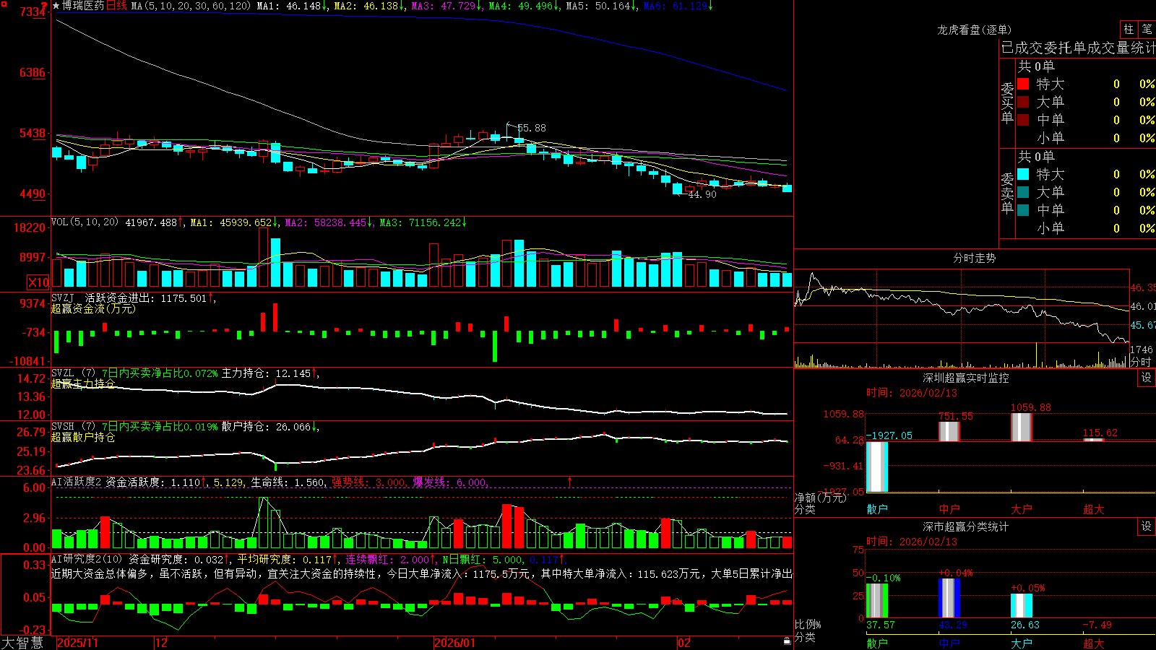1156x650 pixels.
Task: Click the AI活跃度2 indicator label
Action: coord(77,482)
